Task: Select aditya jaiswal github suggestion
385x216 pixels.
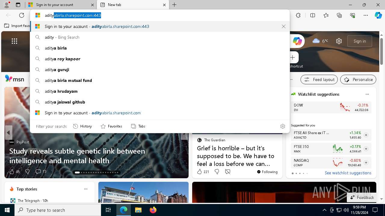Action: coord(160,102)
